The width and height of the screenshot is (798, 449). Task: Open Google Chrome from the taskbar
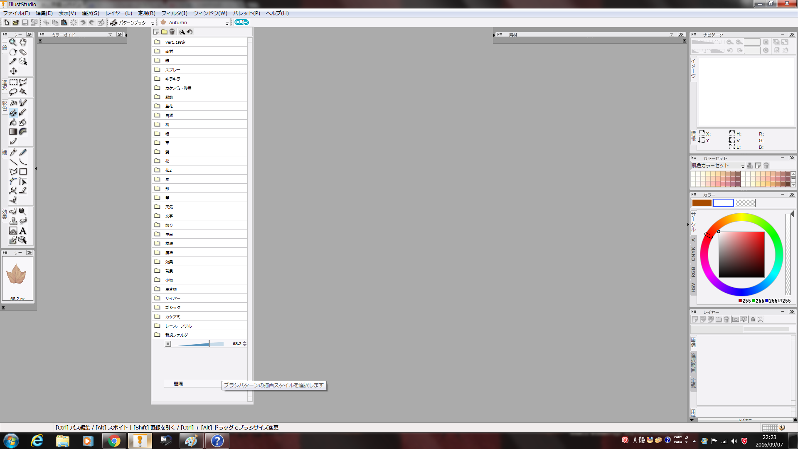click(114, 441)
